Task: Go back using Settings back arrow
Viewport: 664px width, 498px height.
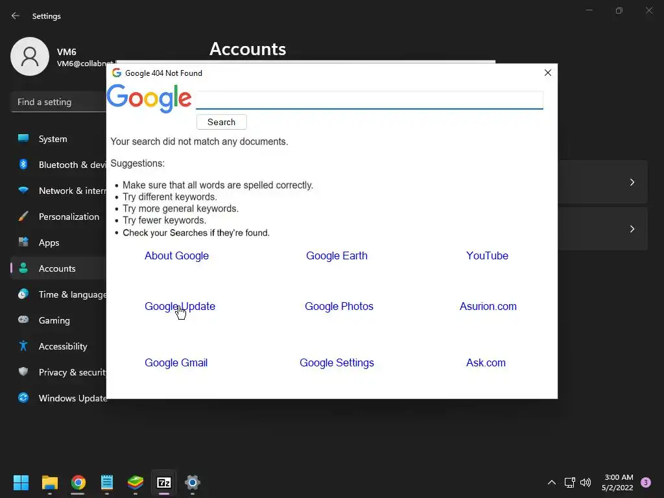Action: point(16,16)
